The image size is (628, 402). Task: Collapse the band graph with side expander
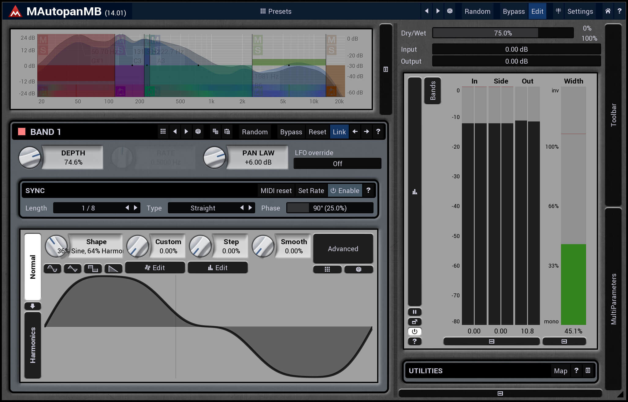386,69
